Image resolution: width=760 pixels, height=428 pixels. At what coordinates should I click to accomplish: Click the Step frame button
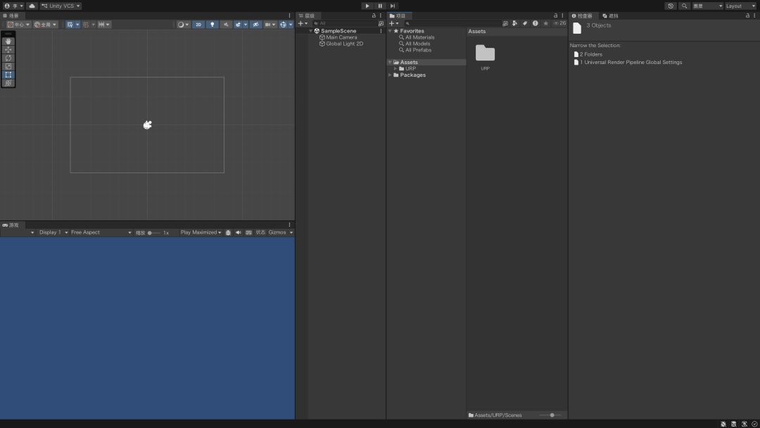point(393,6)
